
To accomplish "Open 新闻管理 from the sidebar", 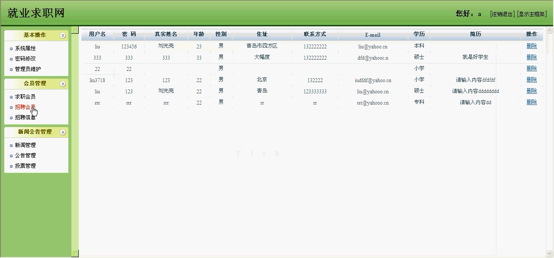I will point(25,145).
